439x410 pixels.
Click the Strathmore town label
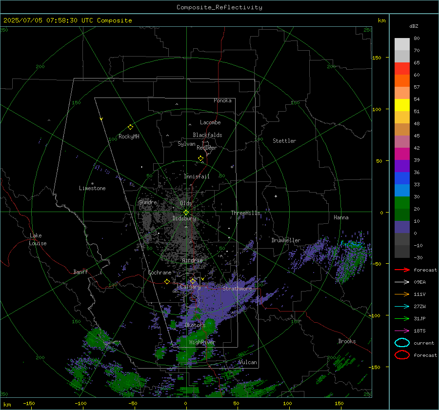[x=237, y=289]
